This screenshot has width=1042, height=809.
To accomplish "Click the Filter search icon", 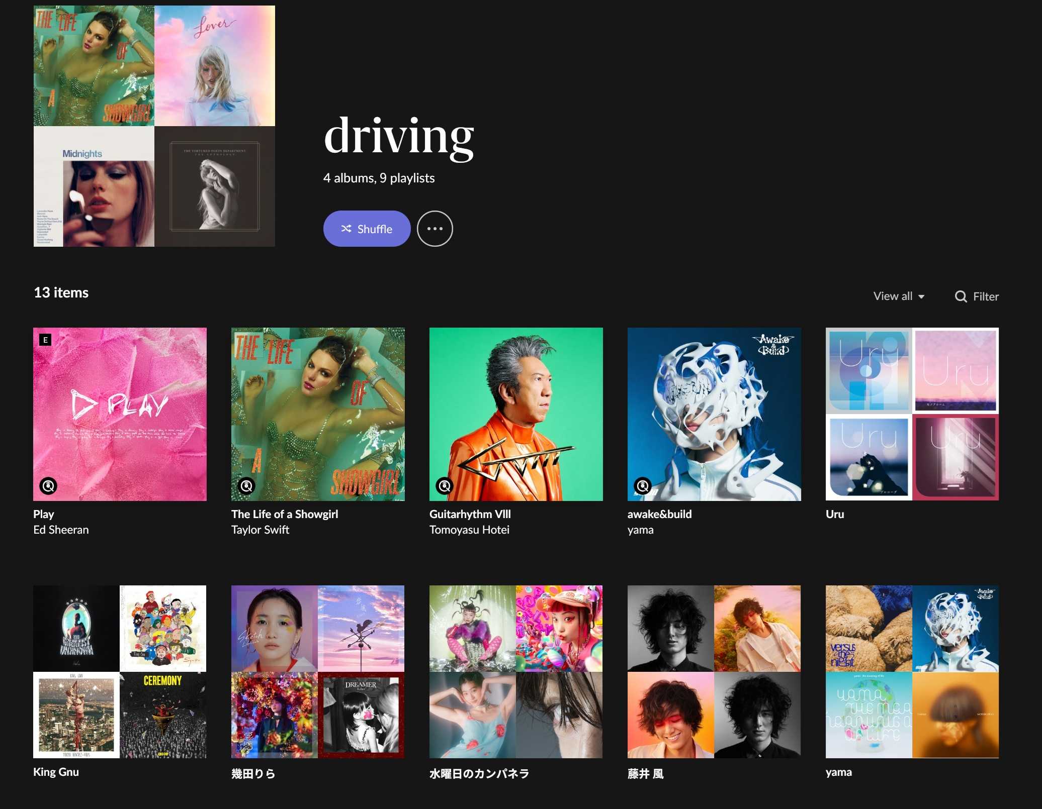I will (961, 296).
